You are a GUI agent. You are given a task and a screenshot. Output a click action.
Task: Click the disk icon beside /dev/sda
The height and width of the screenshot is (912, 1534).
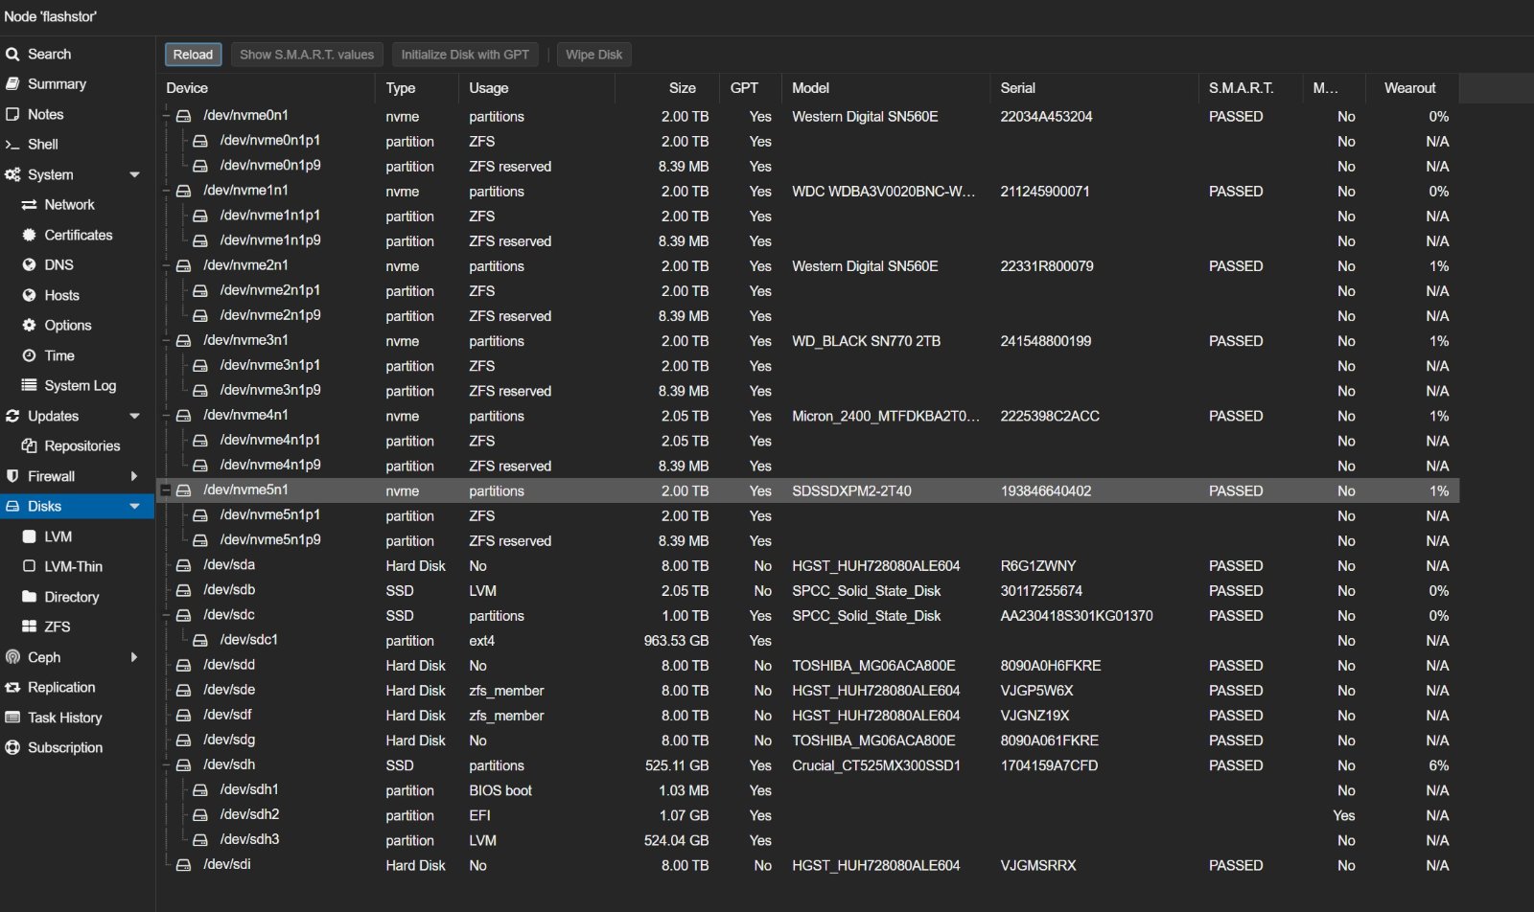[183, 566]
